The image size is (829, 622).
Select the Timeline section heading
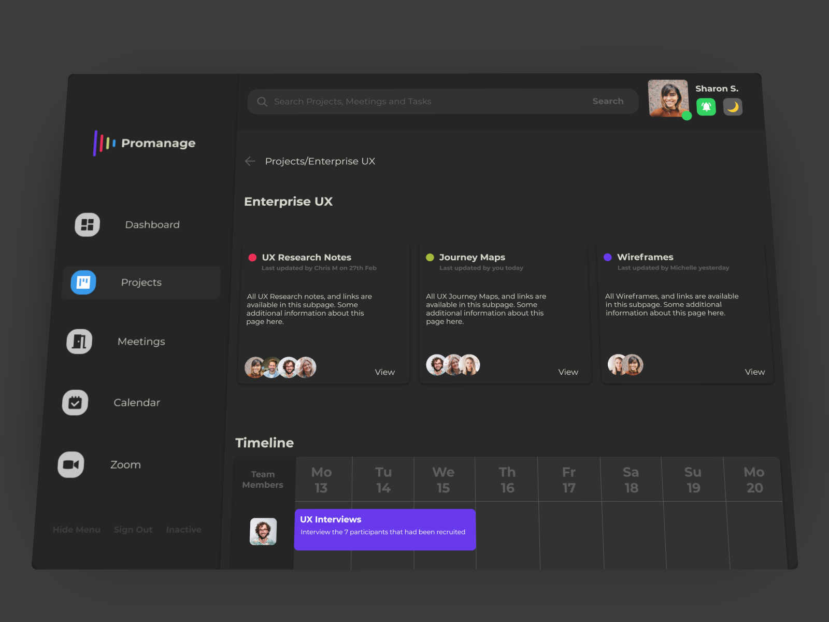(264, 443)
